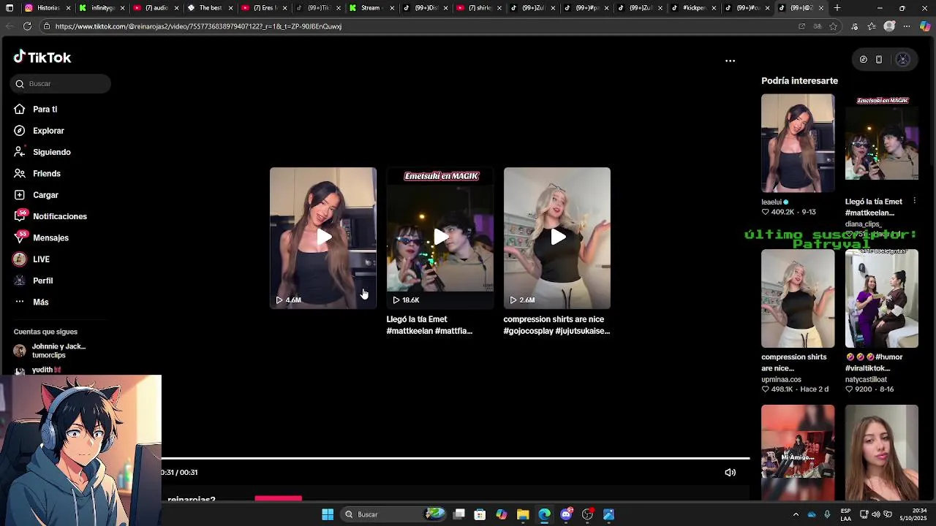Open the 'Llegó la tía Emet' caption link
The width and height of the screenshot is (936, 526).
(x=429, y=325)
